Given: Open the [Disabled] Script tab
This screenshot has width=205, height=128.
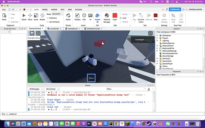Looking at the screenshot, I should pos(93,29).
